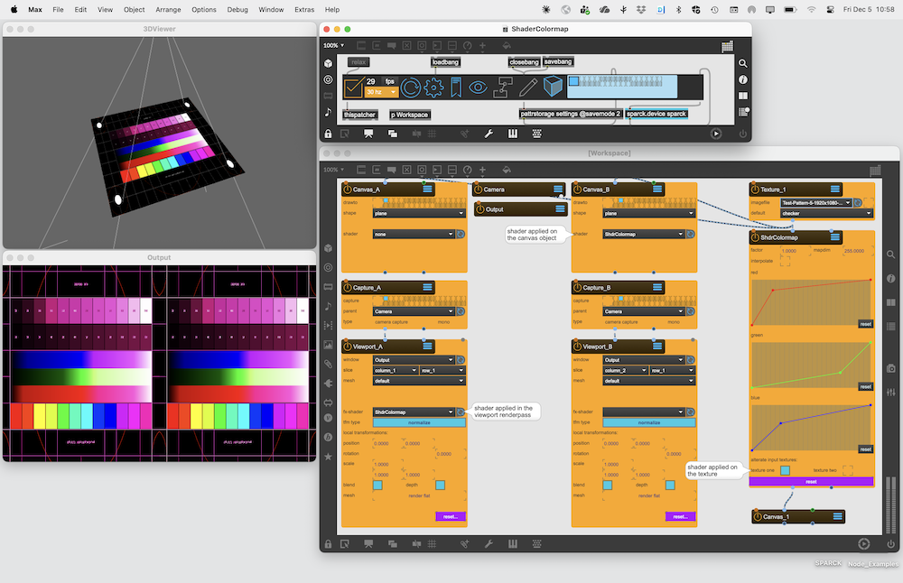
Task: Click the pencil edit icon
Action: pos(528,88)
